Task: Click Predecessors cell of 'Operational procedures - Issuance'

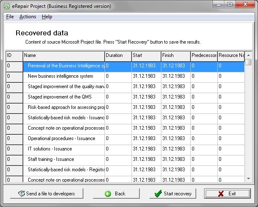Action: [x=204, y=140]
